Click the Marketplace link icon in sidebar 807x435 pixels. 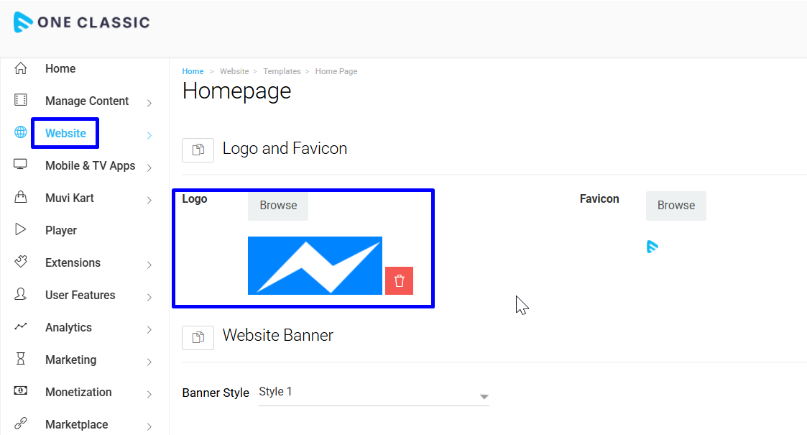[x=21, y=424]
